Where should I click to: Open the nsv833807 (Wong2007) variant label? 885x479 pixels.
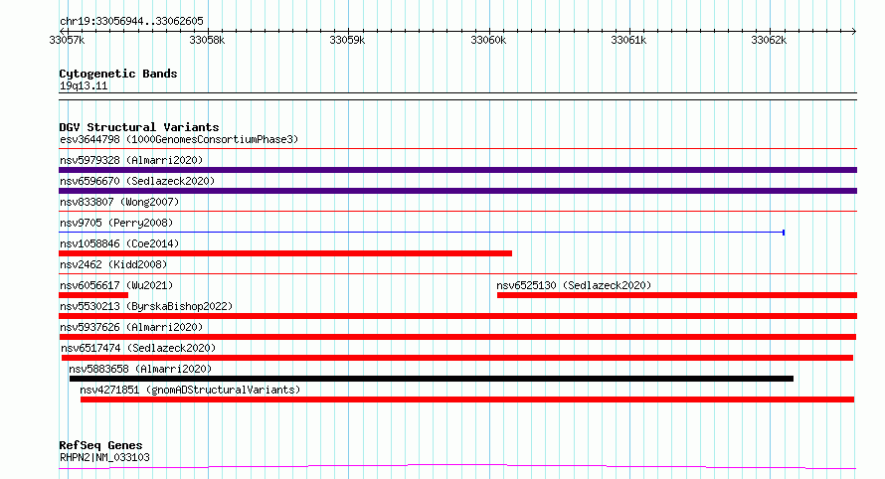(x=119, y=202)
